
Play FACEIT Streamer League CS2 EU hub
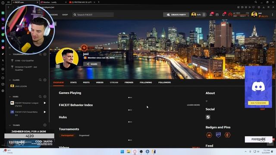45,103
